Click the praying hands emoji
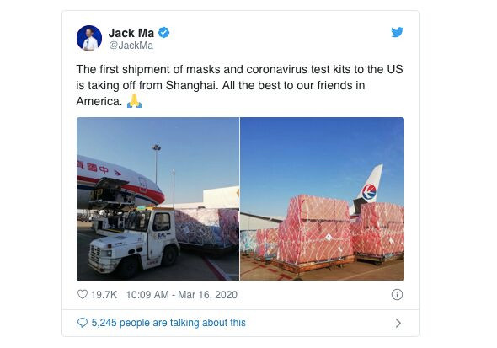 click(x=135, y=101)
